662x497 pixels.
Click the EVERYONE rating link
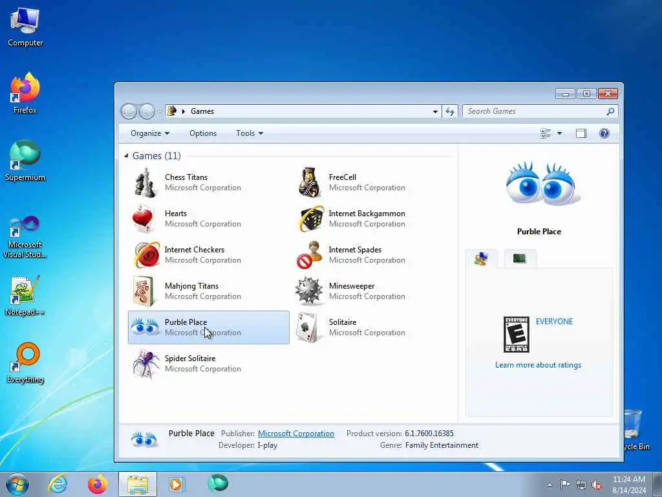coord(554,322)
